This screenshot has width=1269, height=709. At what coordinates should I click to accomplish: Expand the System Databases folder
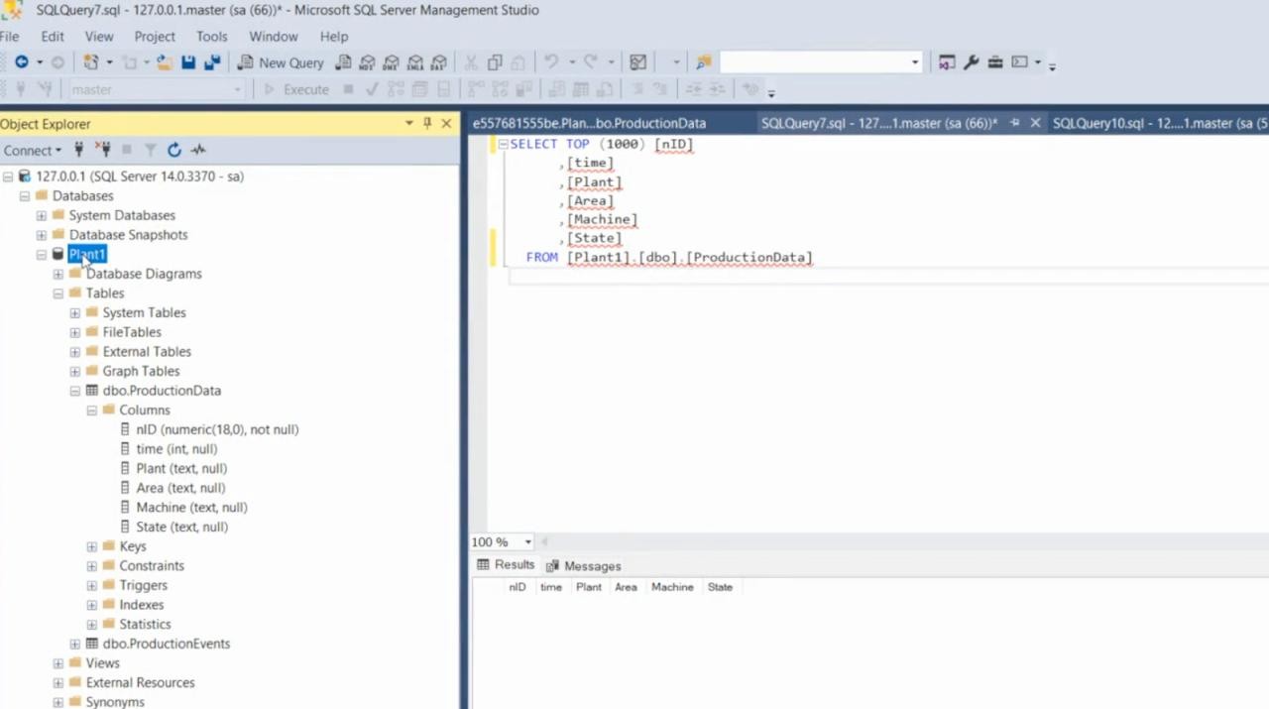pyautogui.click(x=42, y=215)
